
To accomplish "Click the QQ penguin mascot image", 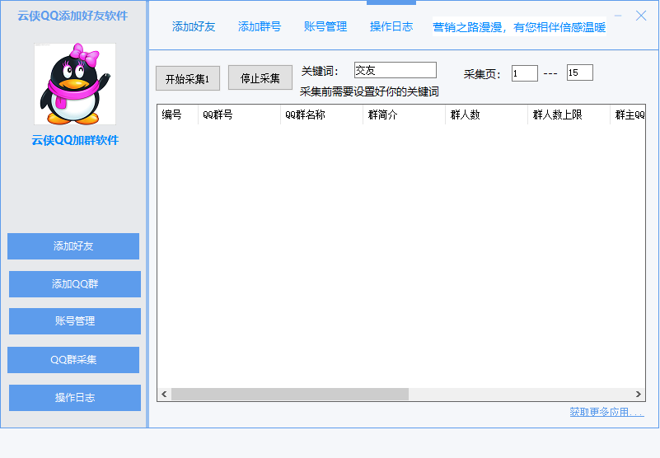I will 75,84.
